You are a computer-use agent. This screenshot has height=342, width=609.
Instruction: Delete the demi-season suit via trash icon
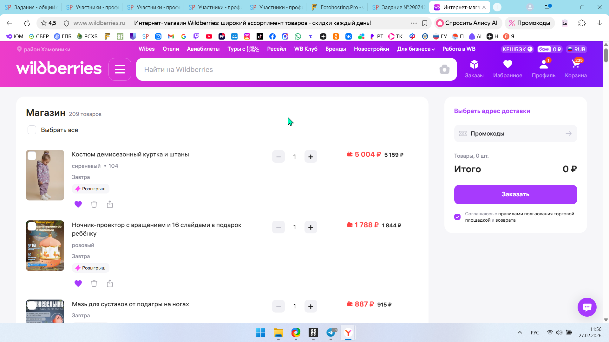coord(94,204)
